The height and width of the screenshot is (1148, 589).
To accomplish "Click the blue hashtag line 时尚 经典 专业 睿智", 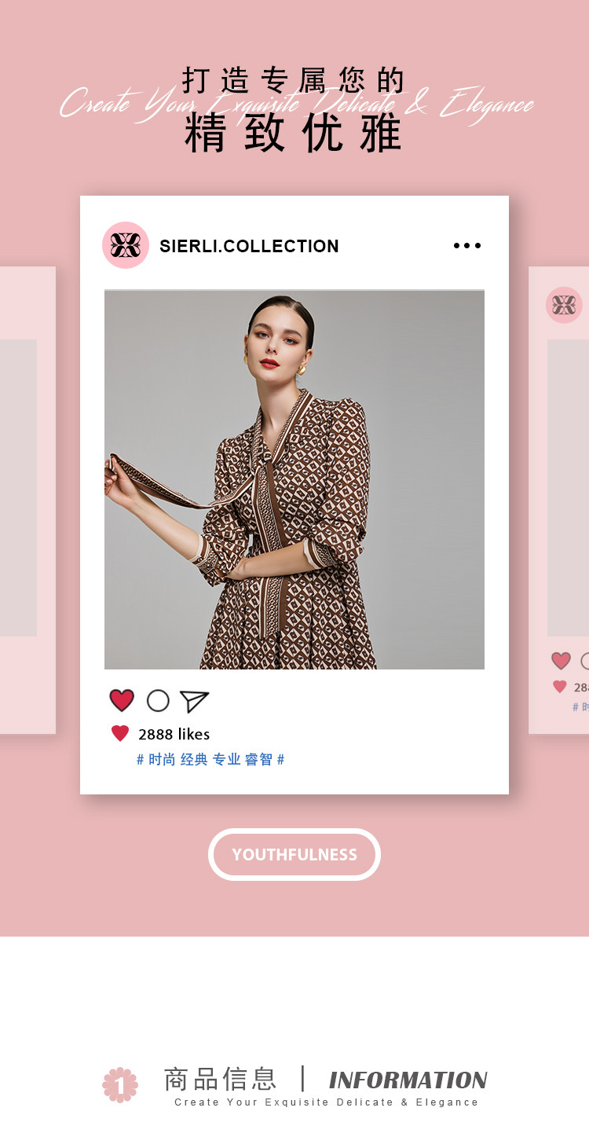I will [210, 760].
